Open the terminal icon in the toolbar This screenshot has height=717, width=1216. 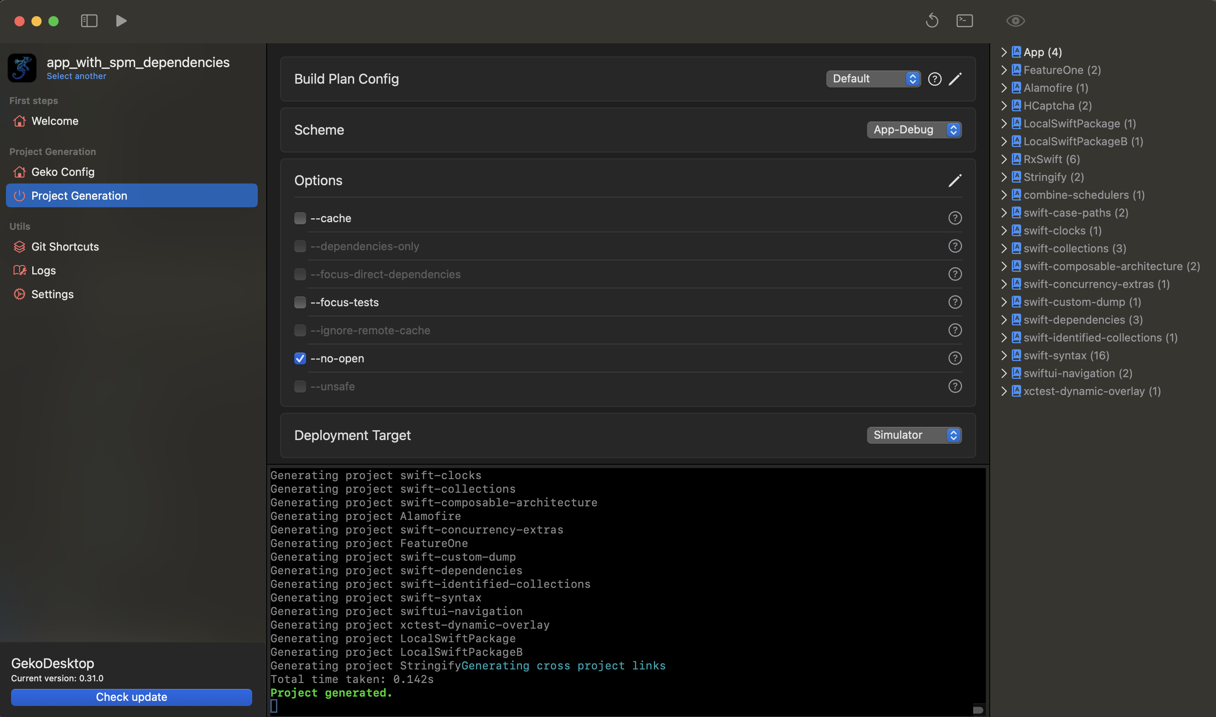[964, 21]
